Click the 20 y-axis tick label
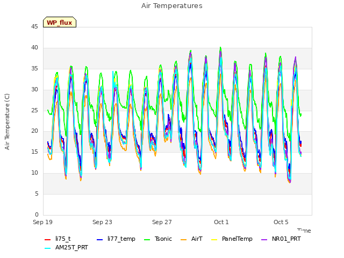Image resolution: width=344 pixels, height=258 pixels. (34, 131)
